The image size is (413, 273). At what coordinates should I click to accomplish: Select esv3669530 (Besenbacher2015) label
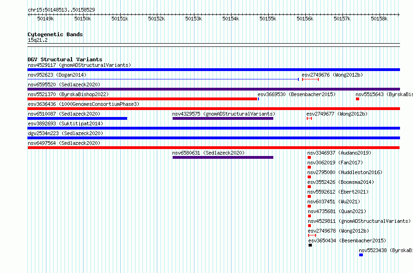[297, 94]
